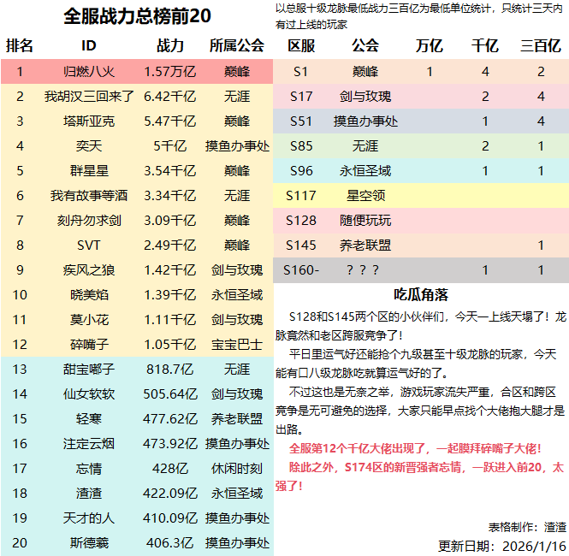The image size is (569, 556).
Task: Click the 区服 column header
Action: pyautogui.click(x=301, y=45)
